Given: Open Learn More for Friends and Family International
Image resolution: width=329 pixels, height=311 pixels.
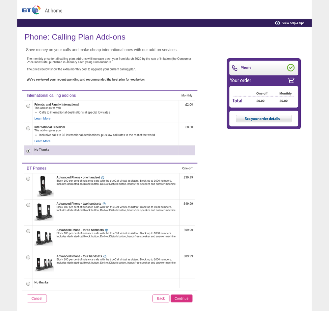Looking at the screenshot, I should tap(42, 118).
